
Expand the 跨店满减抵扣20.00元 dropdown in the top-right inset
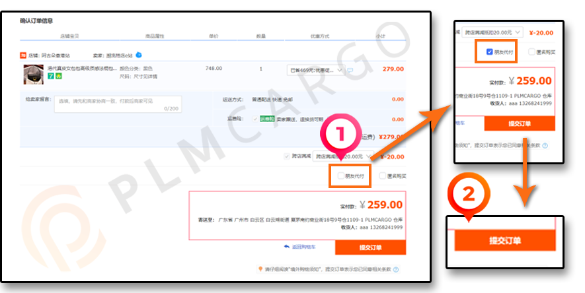(x=492, y=32)
